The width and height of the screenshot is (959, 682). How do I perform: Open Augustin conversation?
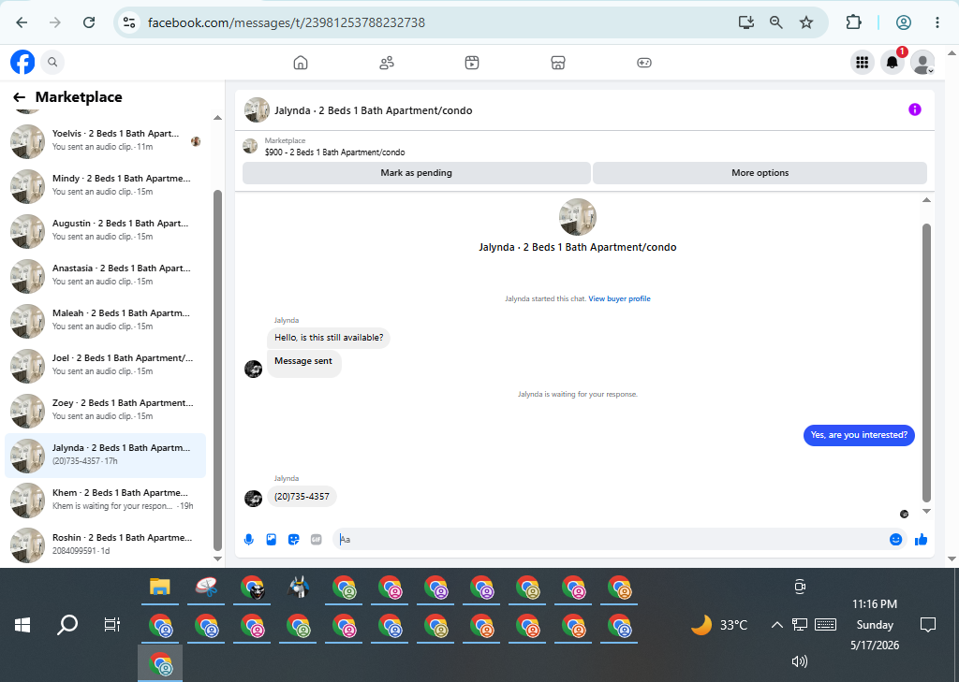point(105,230)
